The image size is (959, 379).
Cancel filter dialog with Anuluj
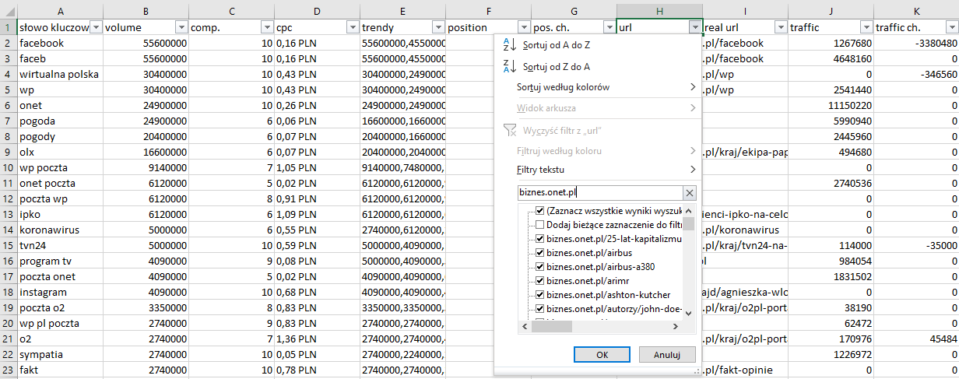(666, 354)
